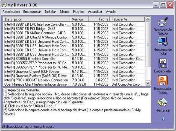
Task: Select the 82865G Graphics Controller row
Action: tap(74, 59)
